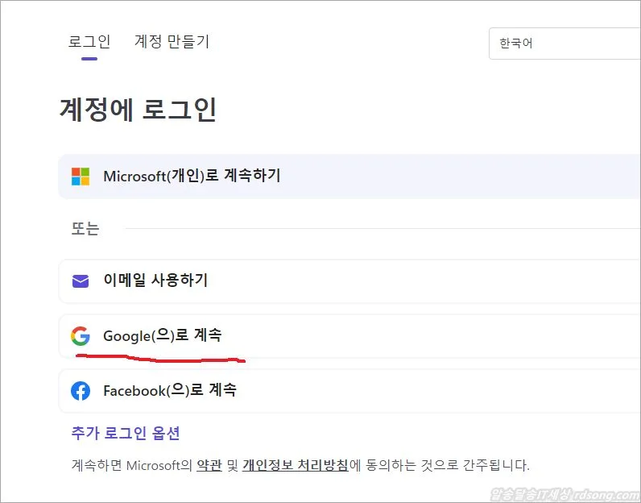641x503 pixels.
Task: Click the Google G logo icon
Action: coord(81,335)
